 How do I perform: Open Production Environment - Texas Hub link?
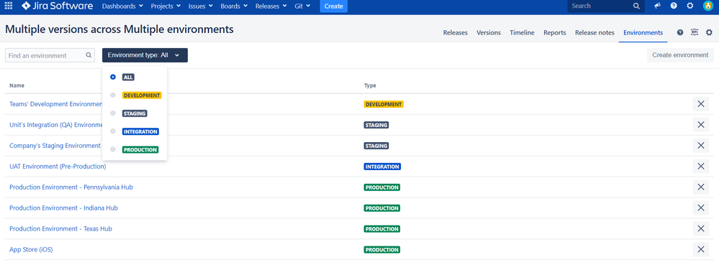(60, 229)
